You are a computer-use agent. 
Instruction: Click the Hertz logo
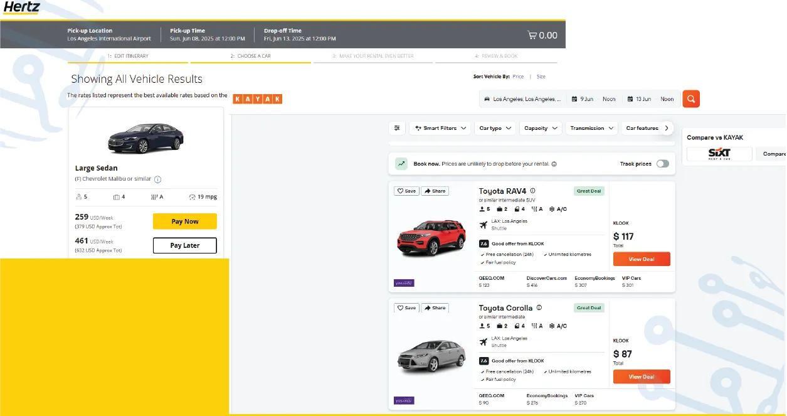[x=21, y=8]
